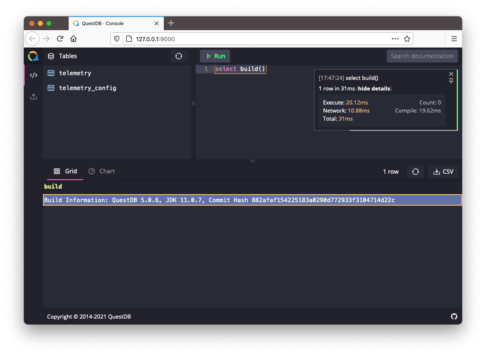Refresh the Tables list
The height and width of the screenshot is (356, 486).
point(179,56)
